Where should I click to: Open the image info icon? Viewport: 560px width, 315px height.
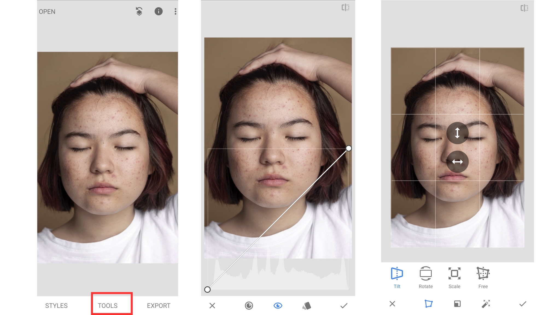pos(159,11)
